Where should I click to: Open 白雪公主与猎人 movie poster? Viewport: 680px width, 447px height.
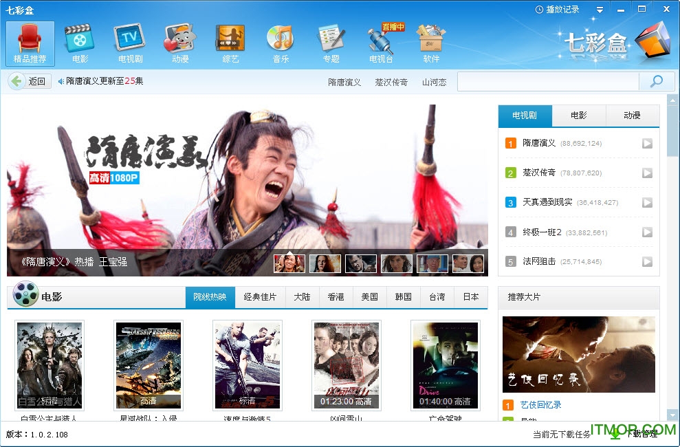50,365
